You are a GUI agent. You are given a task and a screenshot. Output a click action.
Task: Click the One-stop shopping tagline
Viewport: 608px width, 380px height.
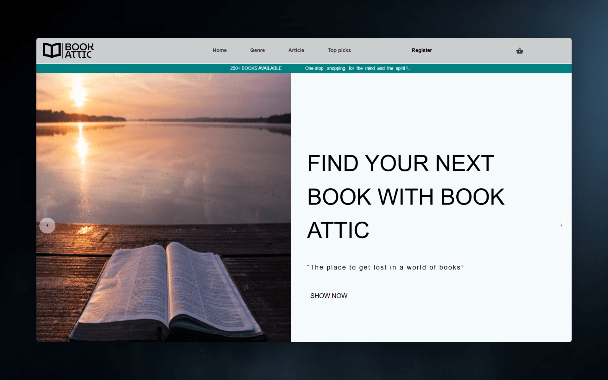point(357,68)
